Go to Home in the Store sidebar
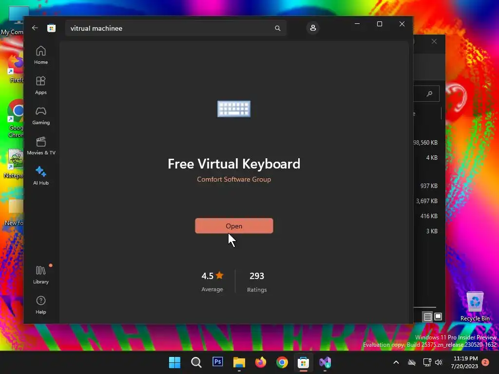 (41, 55)
